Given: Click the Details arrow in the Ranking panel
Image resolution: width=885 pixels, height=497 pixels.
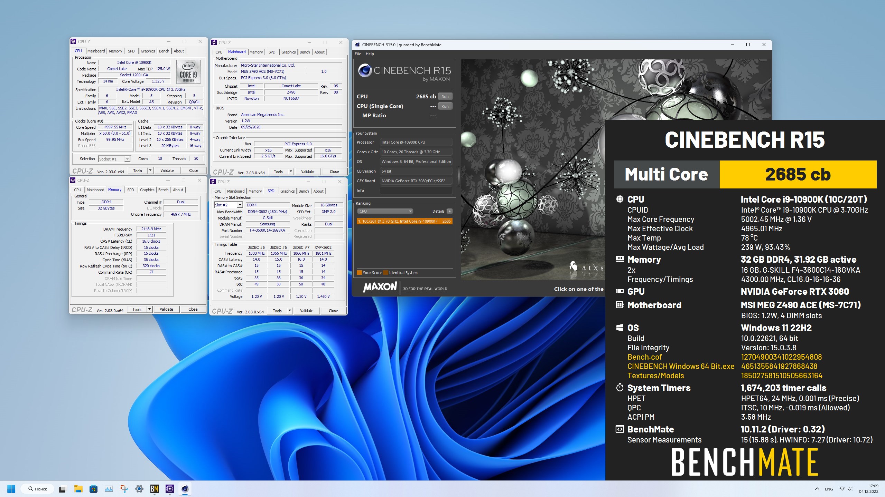Looking at the screenshot, I should pyautogui.click(x=449, y=211).
